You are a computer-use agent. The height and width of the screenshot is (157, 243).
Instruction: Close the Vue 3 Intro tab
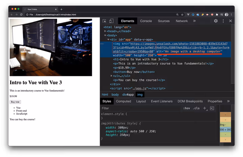point(56,9)
